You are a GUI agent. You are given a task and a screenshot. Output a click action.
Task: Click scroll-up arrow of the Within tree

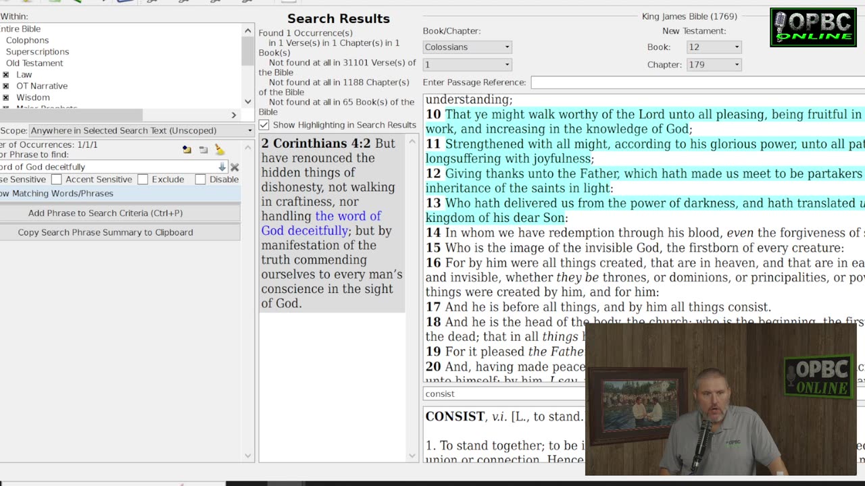click(247, 30)
